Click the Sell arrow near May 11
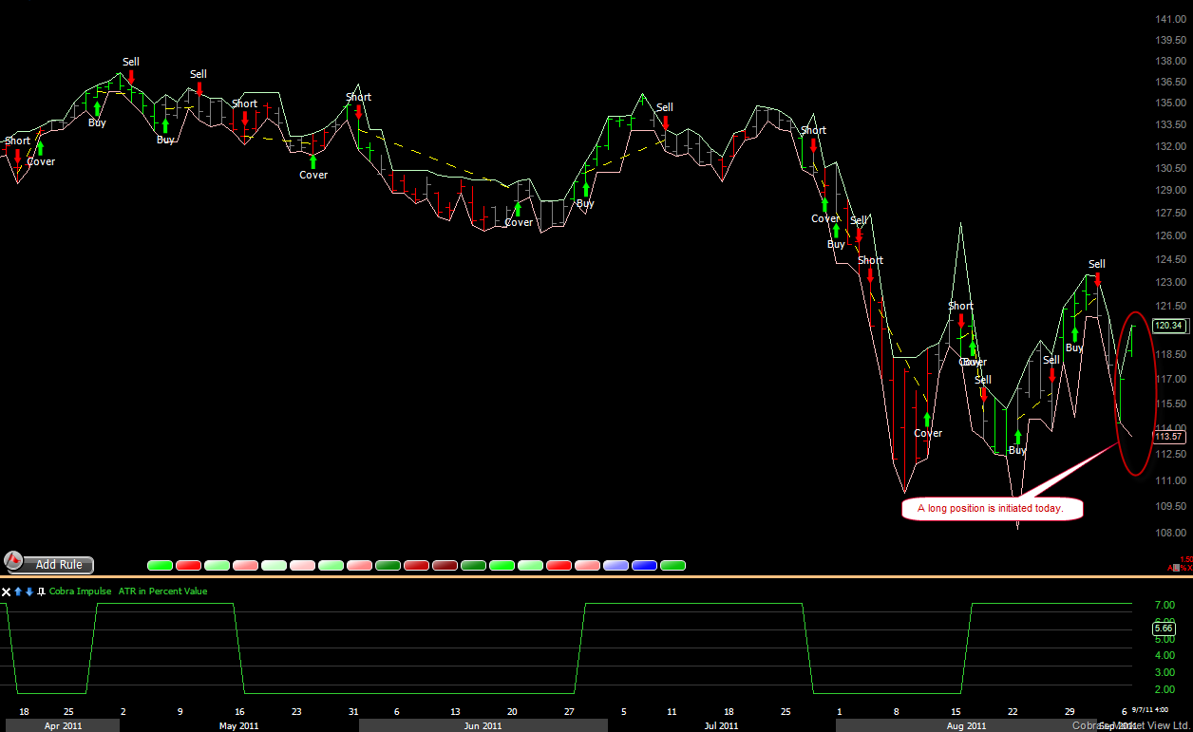Viewport: 1193px width, 732px height. click(x=199, y=88)
